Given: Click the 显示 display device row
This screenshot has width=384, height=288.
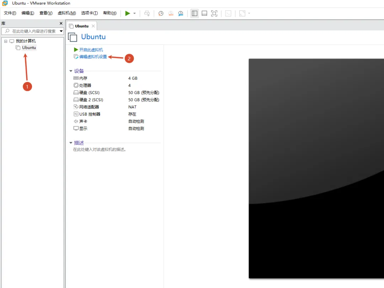Looking at the screenshot, I should coord(117,128).
